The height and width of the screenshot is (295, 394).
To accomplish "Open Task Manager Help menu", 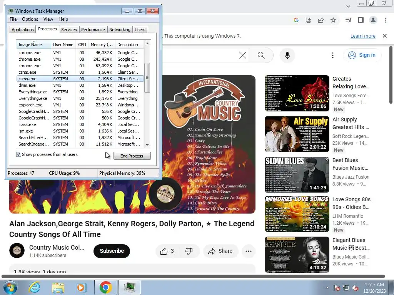I will point(63,19).
